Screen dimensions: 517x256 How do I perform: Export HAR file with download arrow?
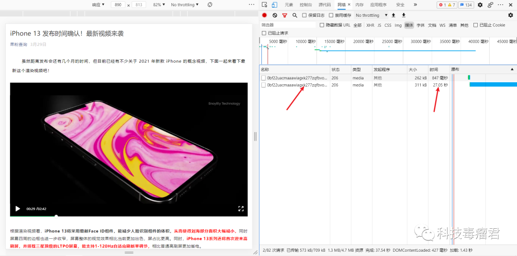[404, 15]
